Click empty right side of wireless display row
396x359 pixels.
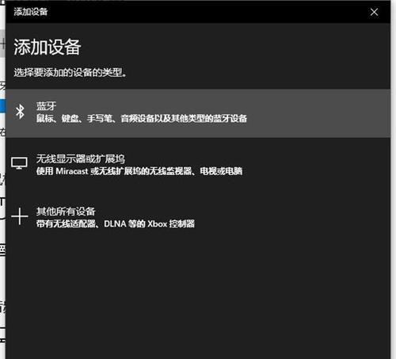[x=317, y=165]
